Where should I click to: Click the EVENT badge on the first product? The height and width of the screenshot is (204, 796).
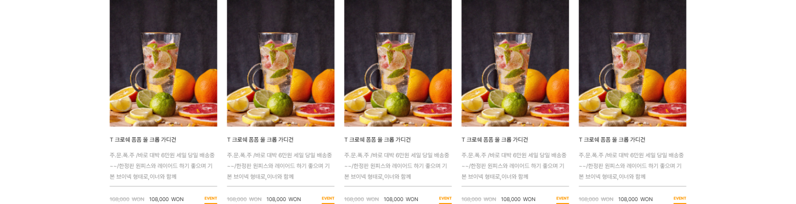click(211, 199)
